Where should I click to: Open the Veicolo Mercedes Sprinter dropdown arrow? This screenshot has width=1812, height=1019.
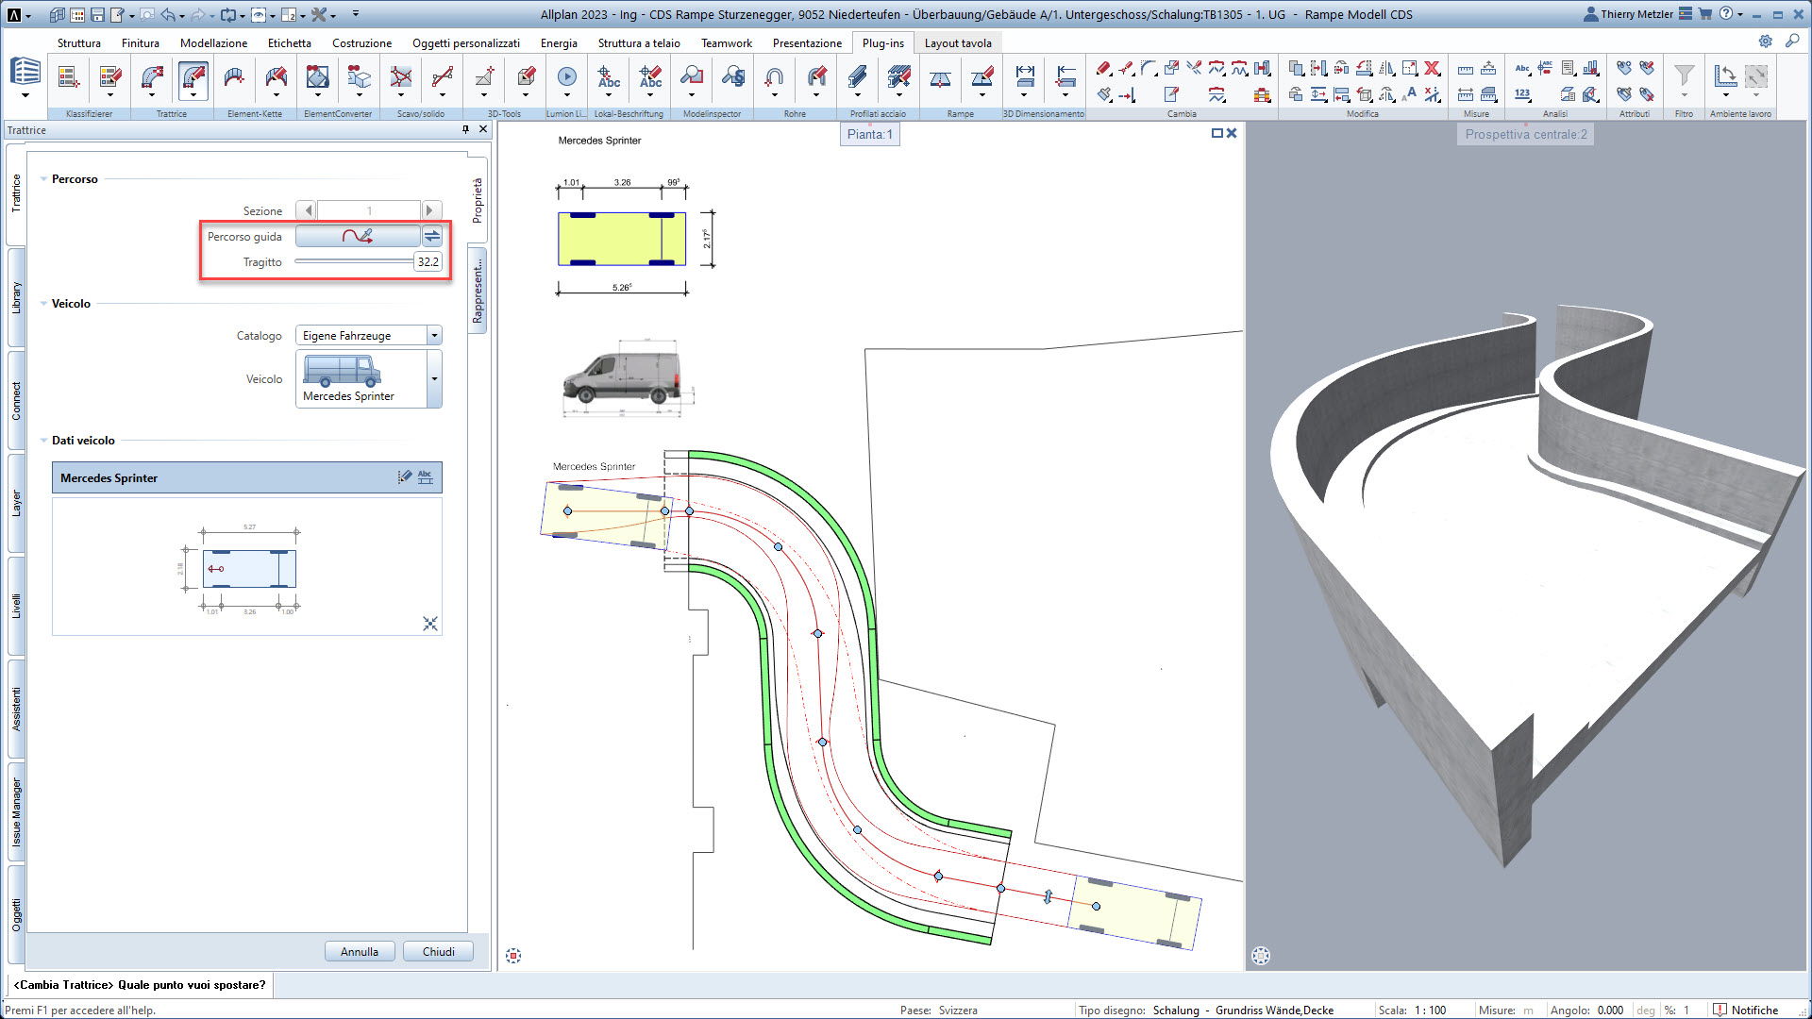[434, 378]
